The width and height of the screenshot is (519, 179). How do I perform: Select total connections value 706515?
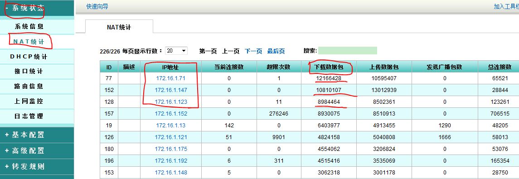500,114
